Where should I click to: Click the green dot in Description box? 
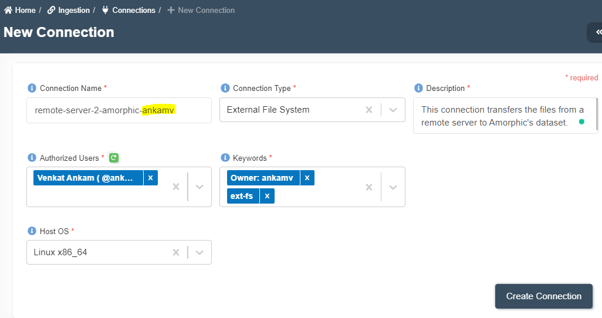tap(581, 122)
